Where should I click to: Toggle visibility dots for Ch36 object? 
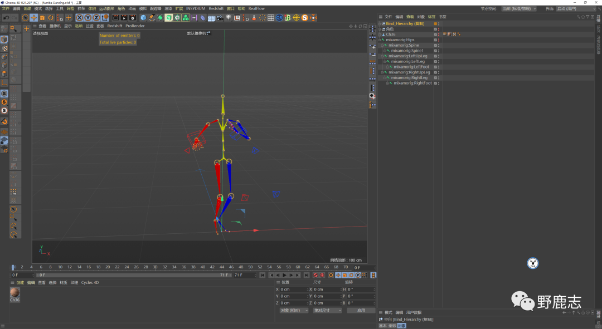(439, 35)
